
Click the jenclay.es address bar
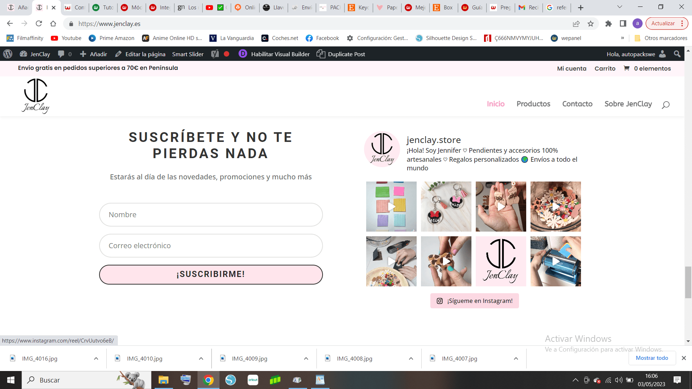(317, 23)
